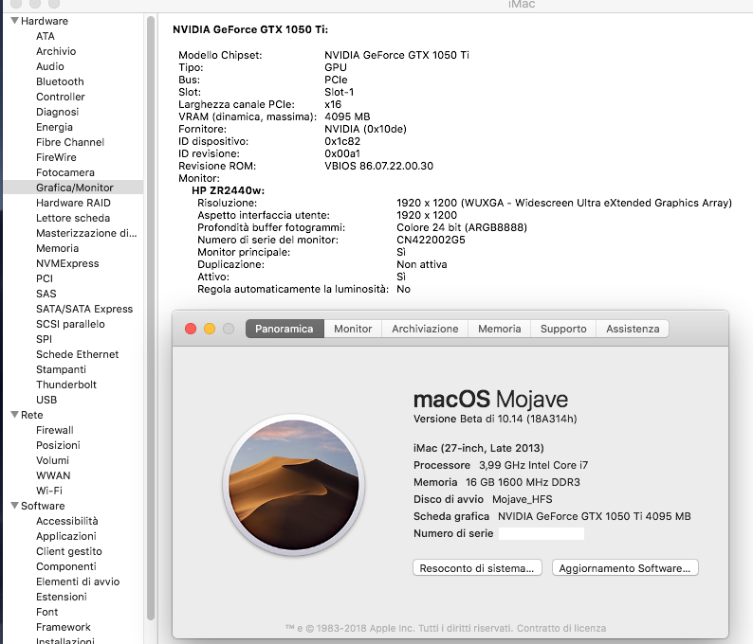Open Controller hardware info

tap(60, 97)
